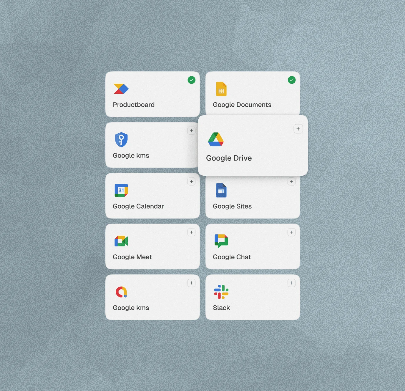Add Slack using its plus button
This screenshot has width=405, height=391.
pos(292,283)
